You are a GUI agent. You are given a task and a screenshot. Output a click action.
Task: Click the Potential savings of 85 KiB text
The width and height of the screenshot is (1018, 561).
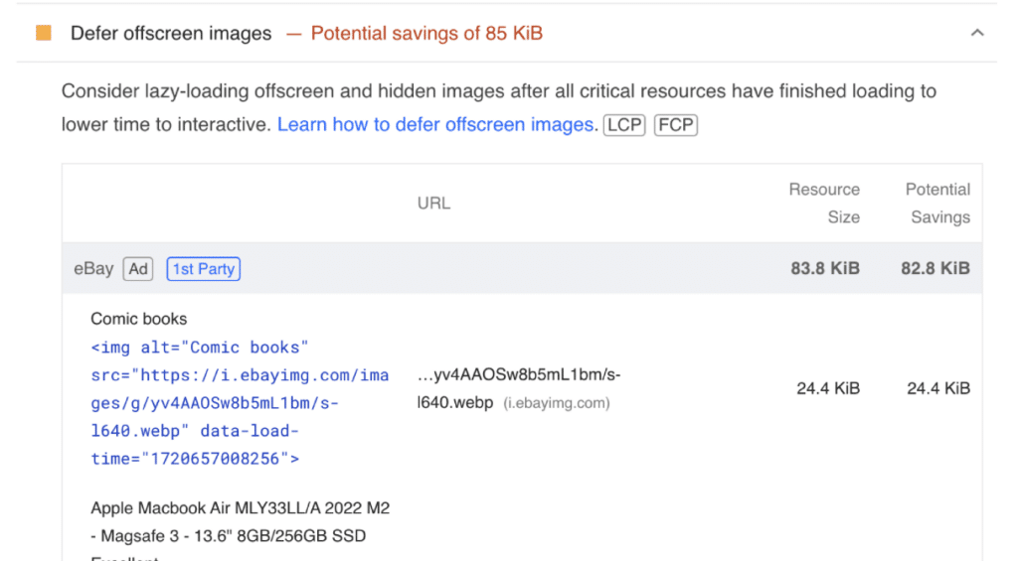pos(426,33)
